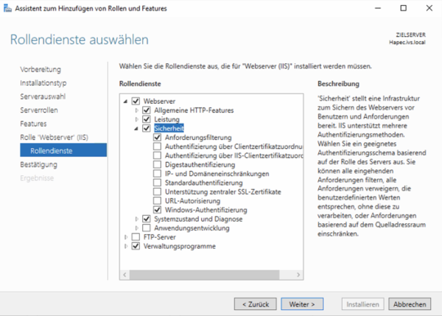This screenshot has height=316, width=442.
Task: Minimize the wizard window
Action: 378,8
